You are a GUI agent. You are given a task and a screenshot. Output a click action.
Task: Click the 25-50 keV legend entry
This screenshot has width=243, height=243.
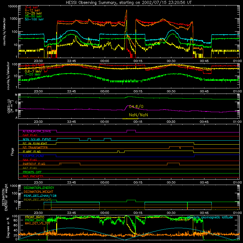pos(33,16)
